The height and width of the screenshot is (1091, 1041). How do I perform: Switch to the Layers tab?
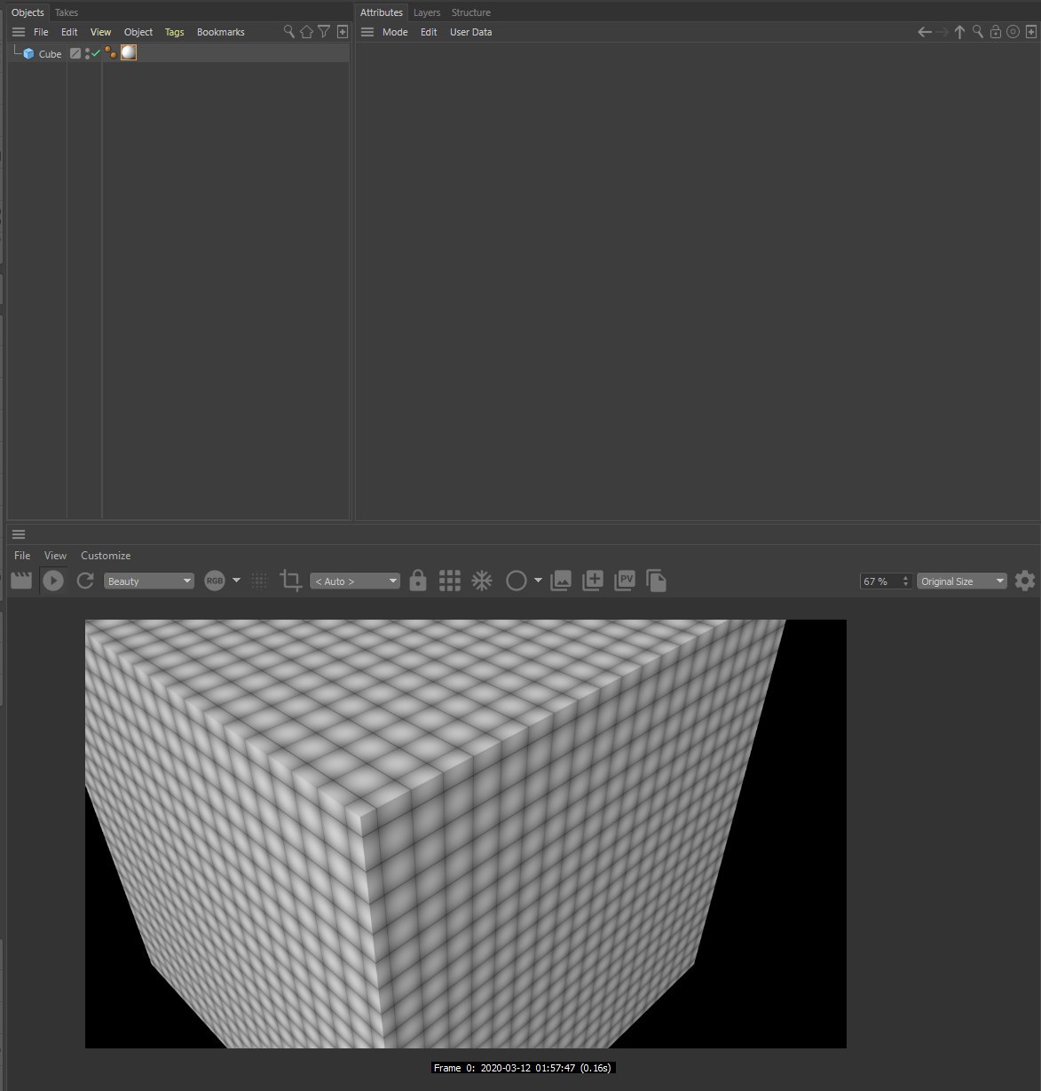[427, 12]
